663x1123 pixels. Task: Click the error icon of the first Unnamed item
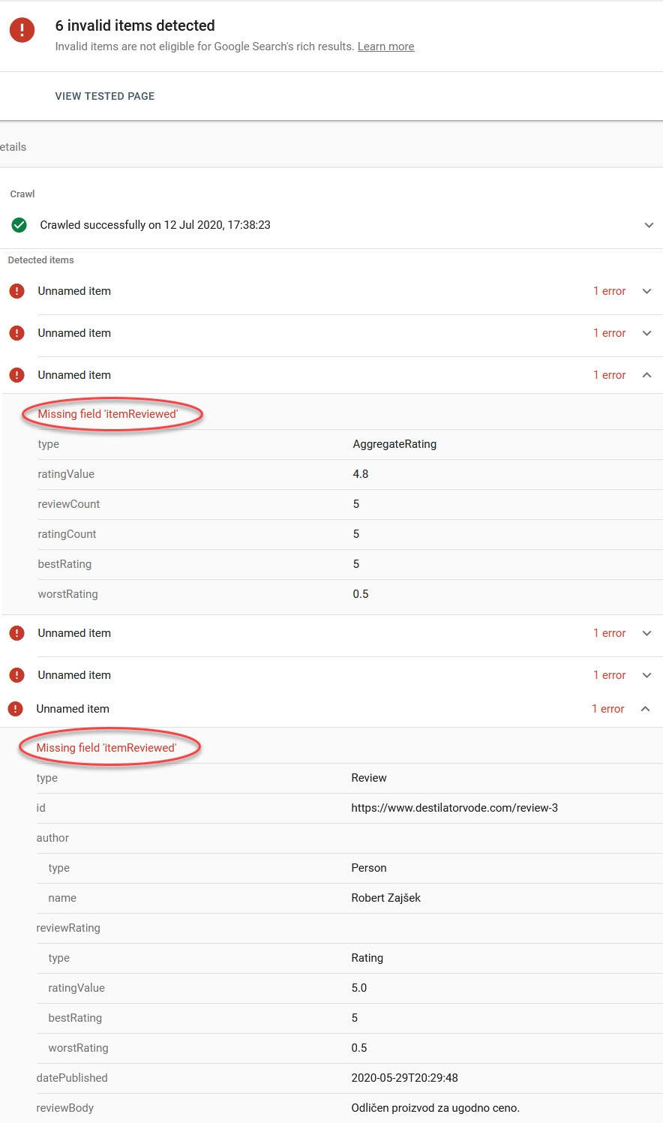click(16, 291)
